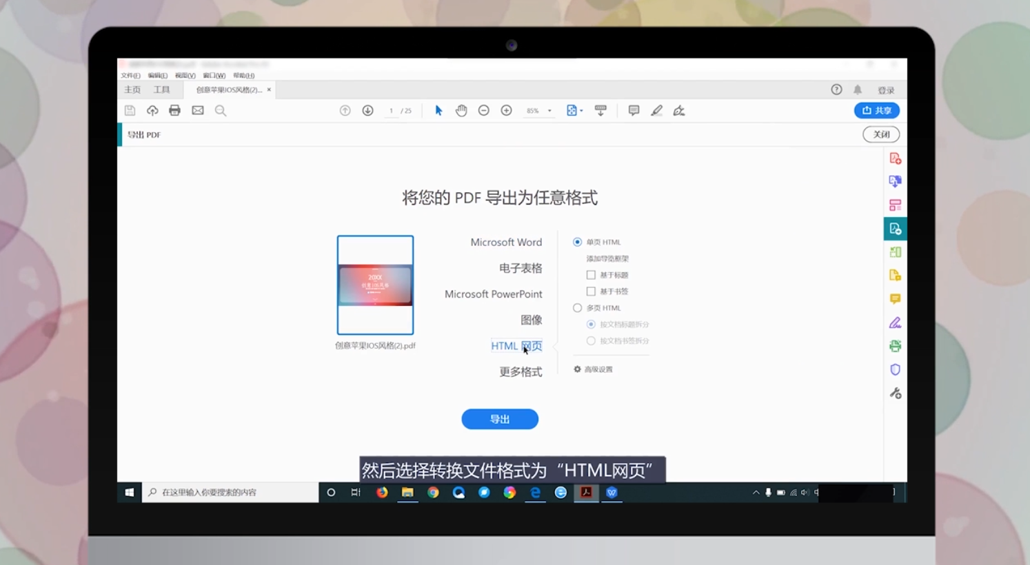
Task: Click the 关闭 button for Export panel
Action: 881,134
